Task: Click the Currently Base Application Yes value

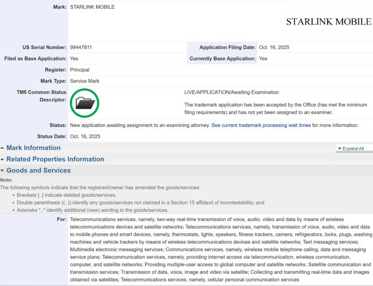Action: pyautogui.click(x=263, y=59)
